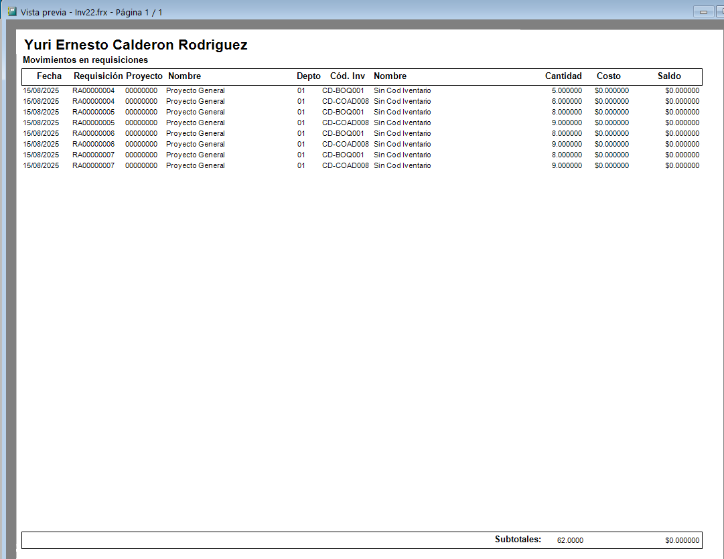724x559 pixels.
Task: Click quantity 8.000000 of requisition RA00000005
Action: click(x=567, y=112)
